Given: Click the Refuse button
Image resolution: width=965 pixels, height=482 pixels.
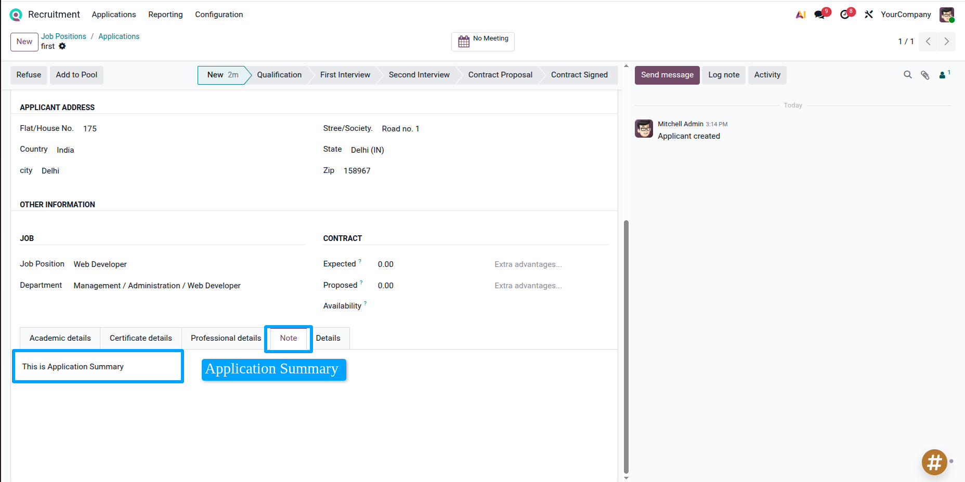Looking at the screenshot, I should [29, 75].
